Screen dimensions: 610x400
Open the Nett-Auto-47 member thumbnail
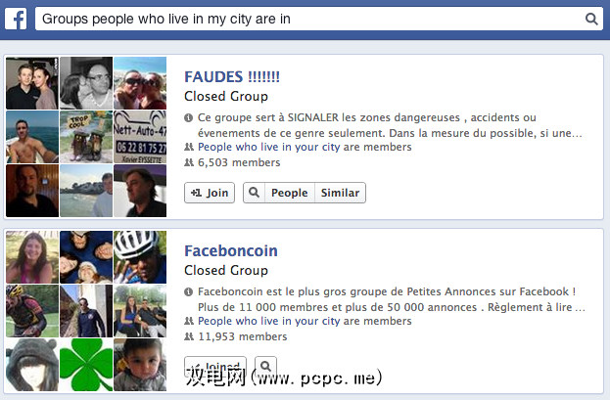(140, 137)
